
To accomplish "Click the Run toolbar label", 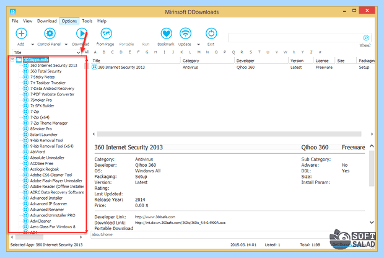I will coord(146,45).
